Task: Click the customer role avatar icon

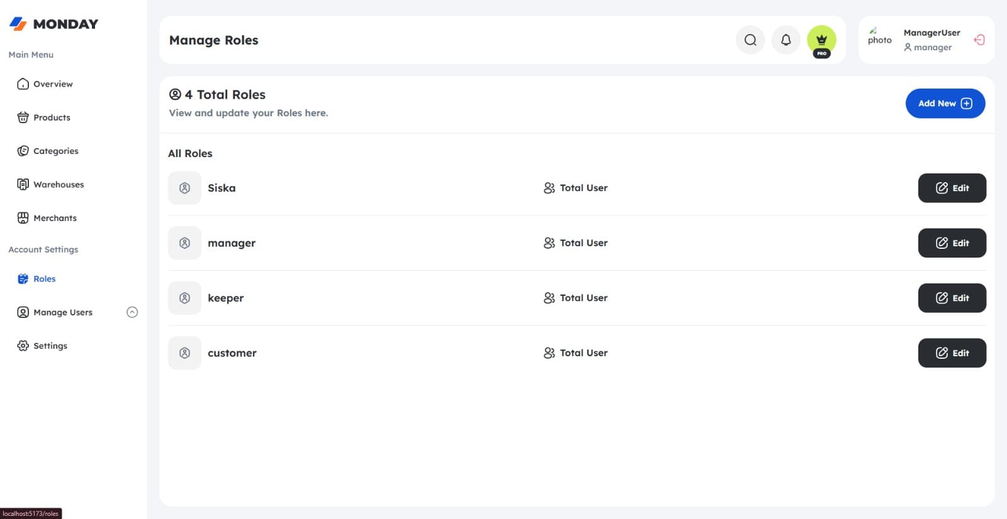Action: 184,353
